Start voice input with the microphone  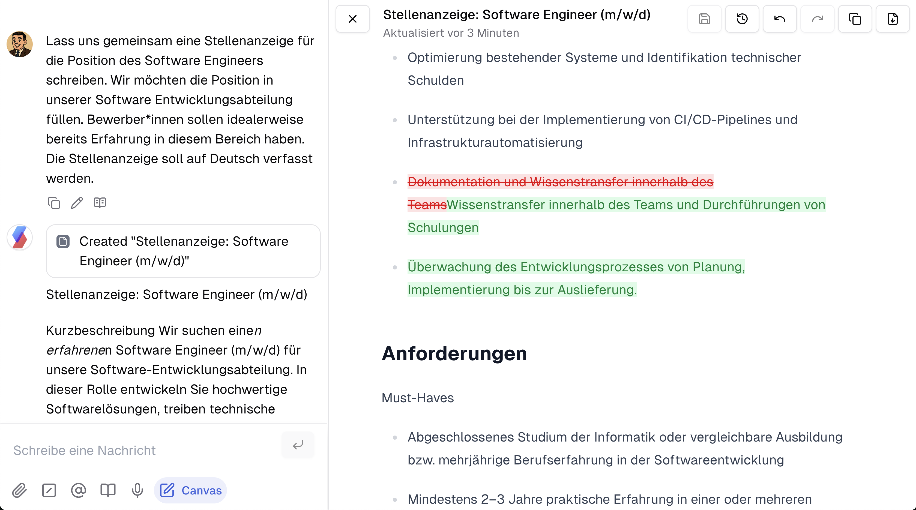click(137, 490)
